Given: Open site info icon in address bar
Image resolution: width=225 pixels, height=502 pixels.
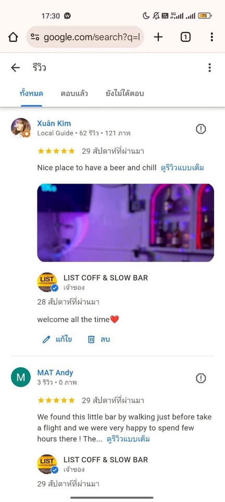Looking at the screenshot, I should 35,38.
